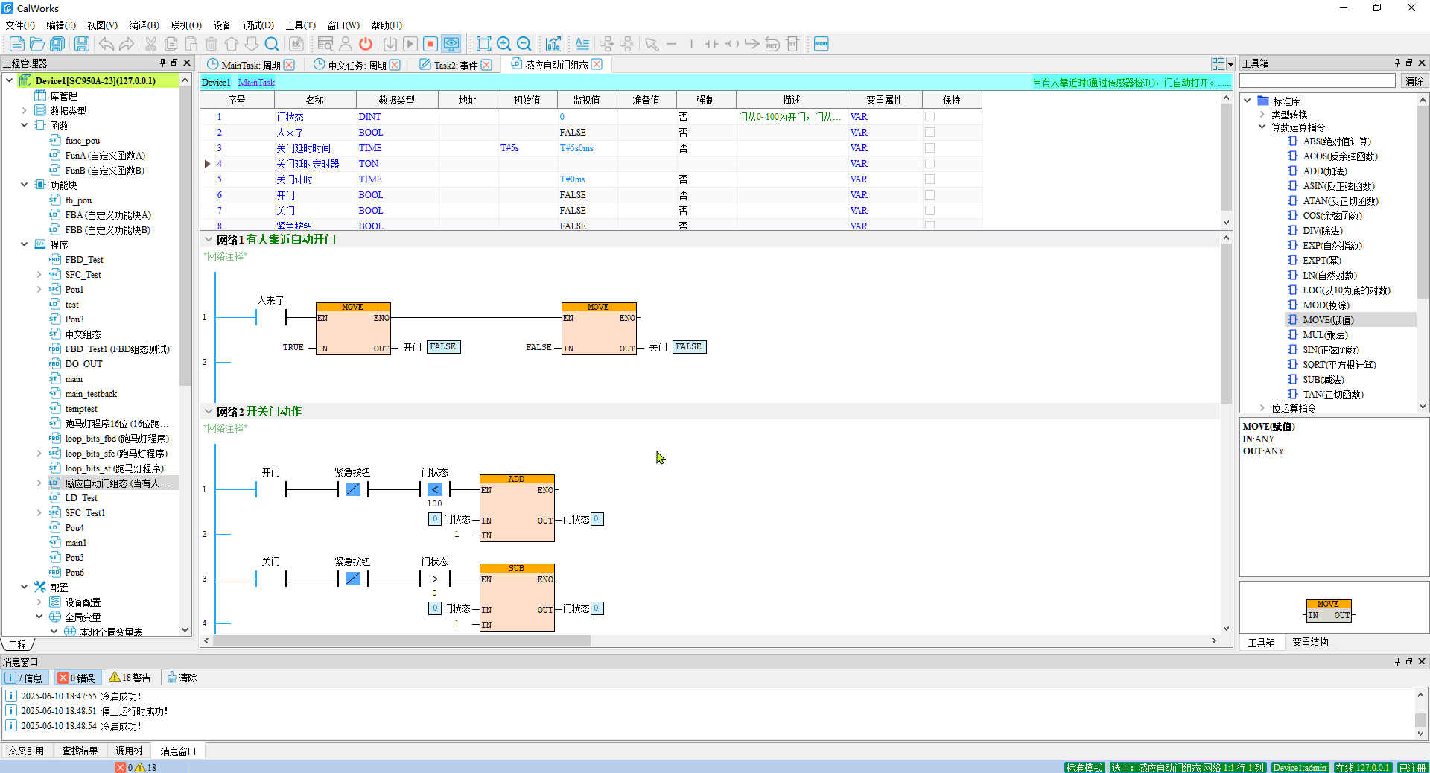Open the 调试(D) menu
Screen dimensions: 1430x773
pos(258,25)
